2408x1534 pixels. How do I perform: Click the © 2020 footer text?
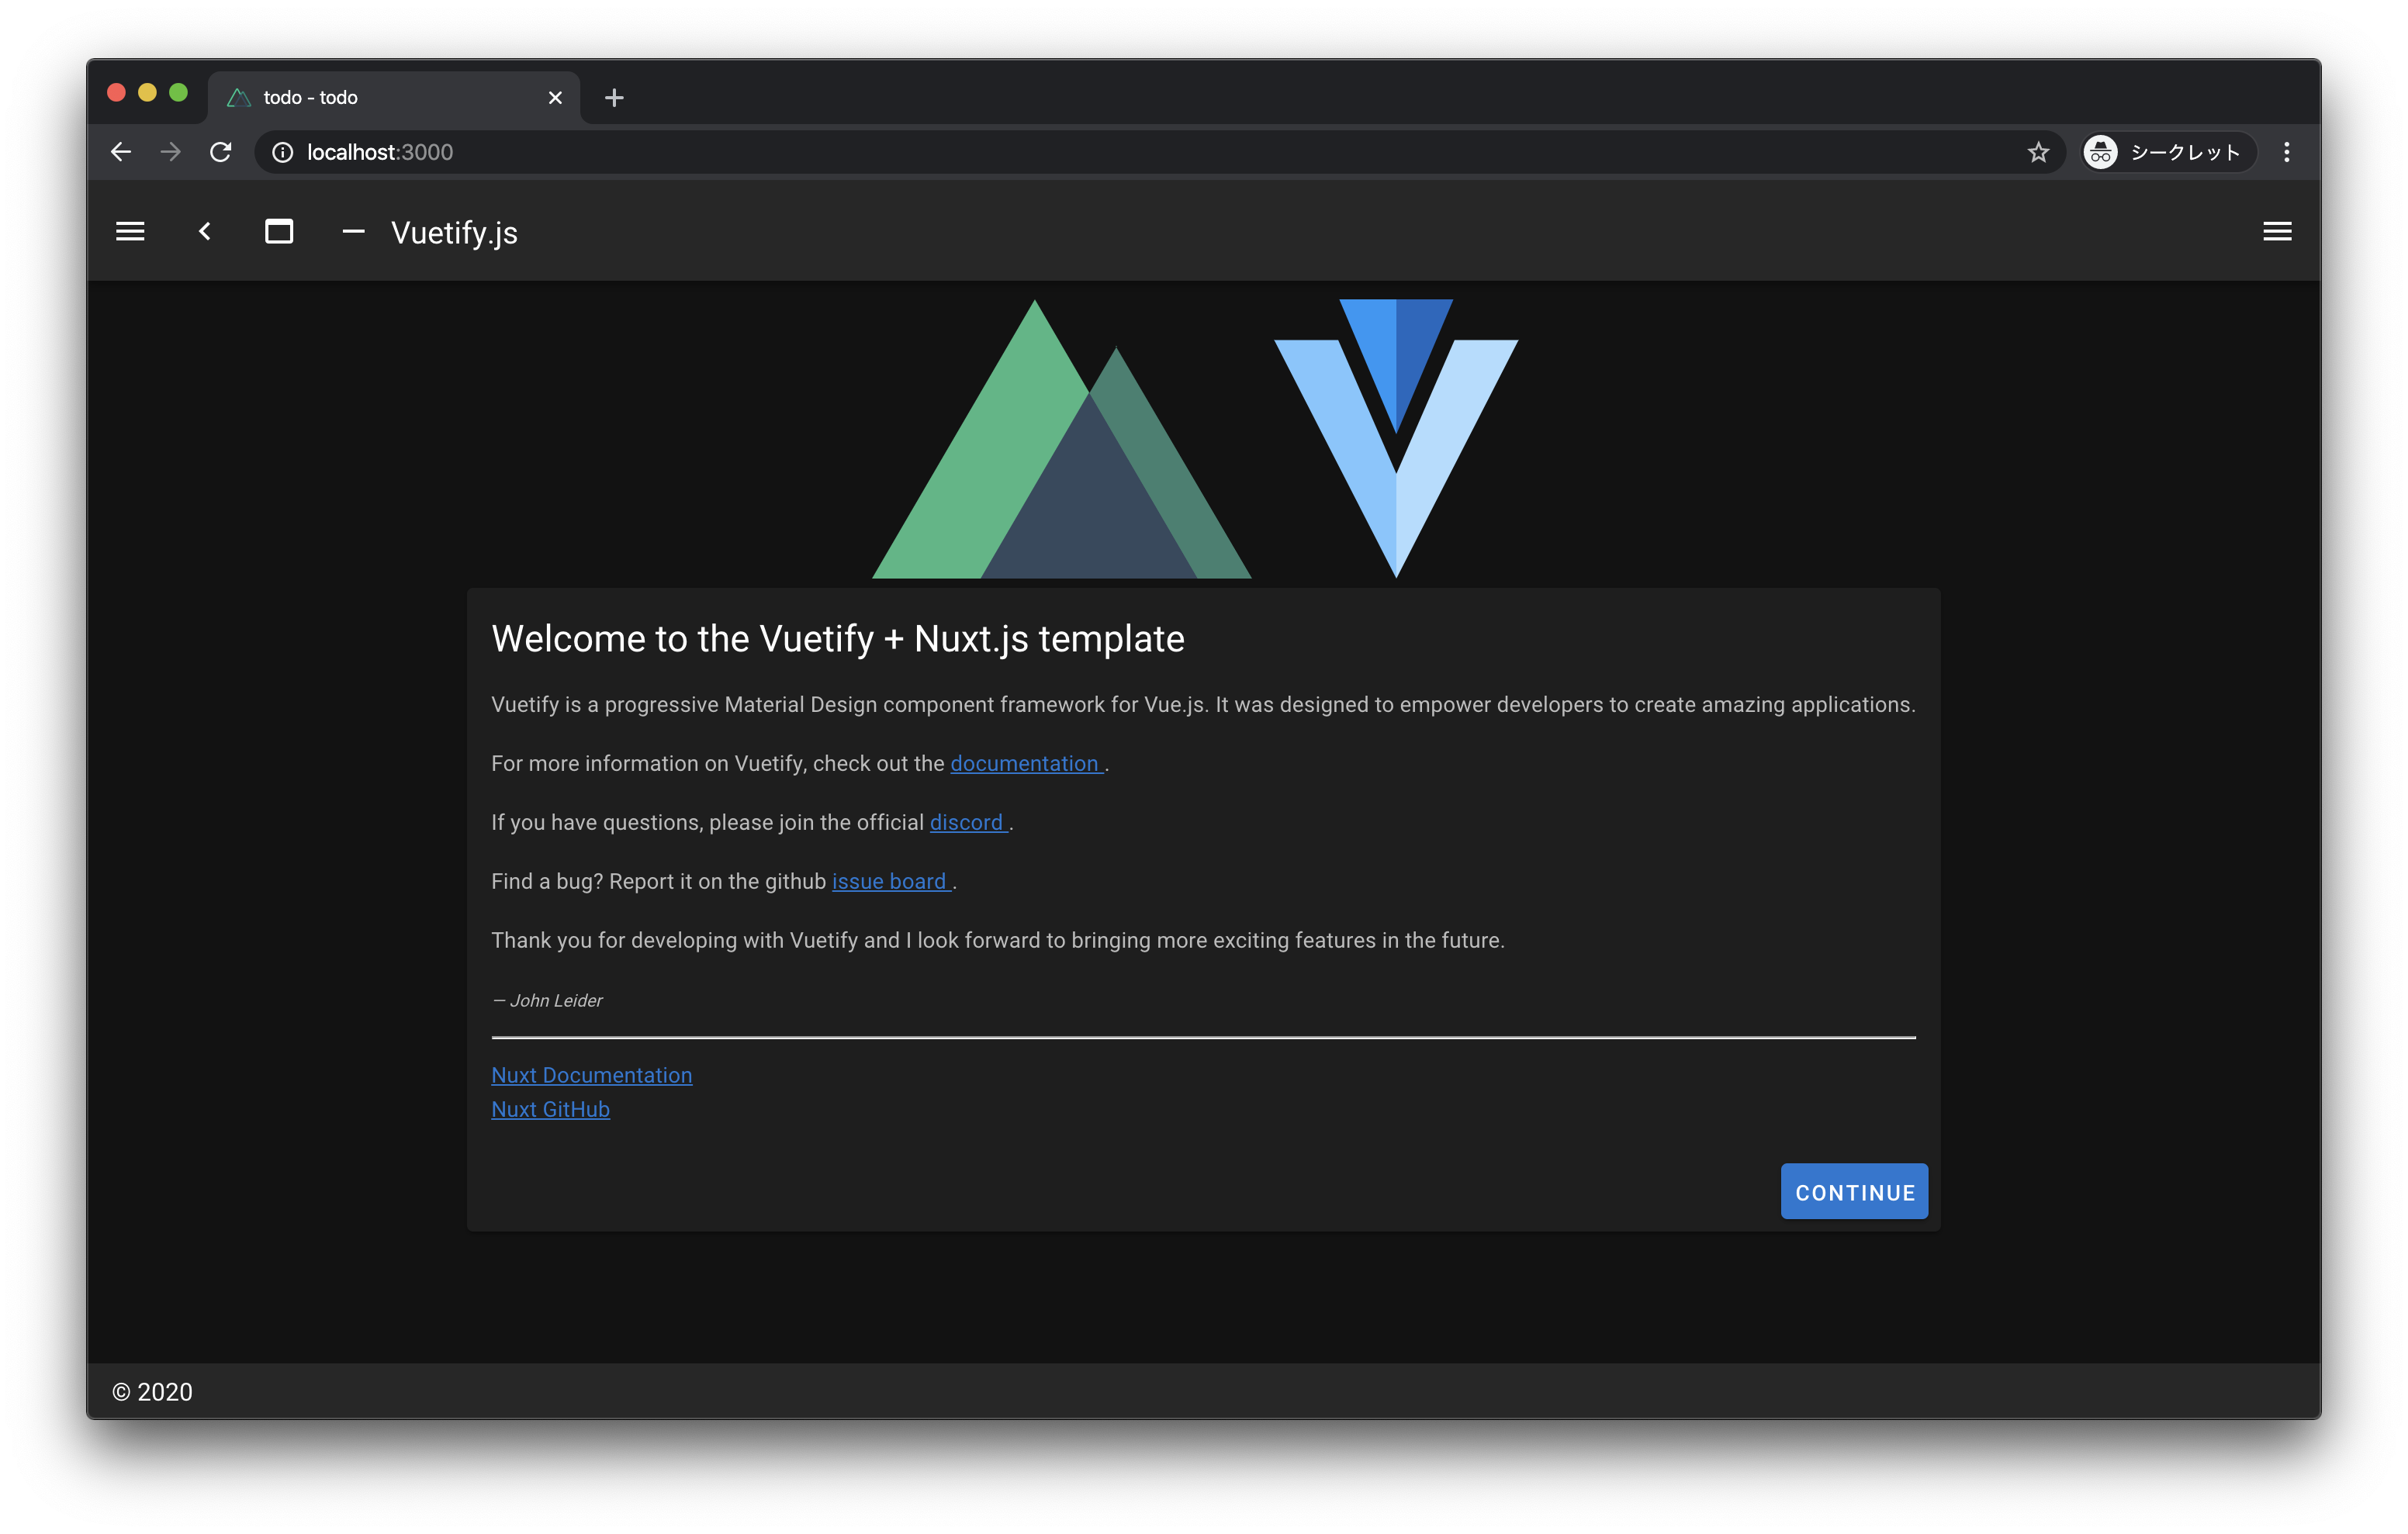pyautogui.click(x=152, y=1391)
